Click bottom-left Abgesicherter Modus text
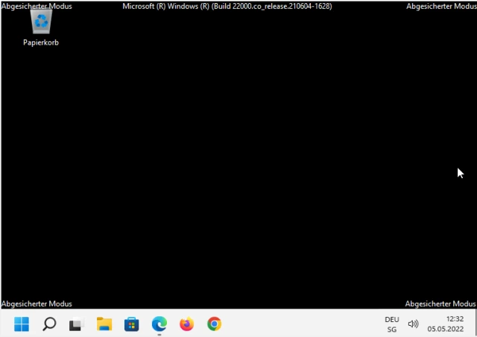 click(37, 303)
